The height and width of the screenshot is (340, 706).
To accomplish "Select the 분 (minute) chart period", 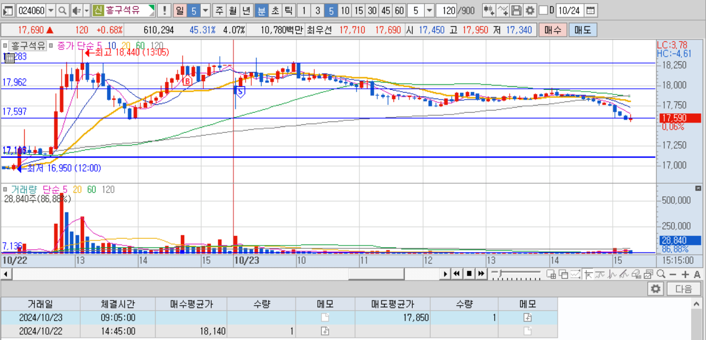I will 261,10.
